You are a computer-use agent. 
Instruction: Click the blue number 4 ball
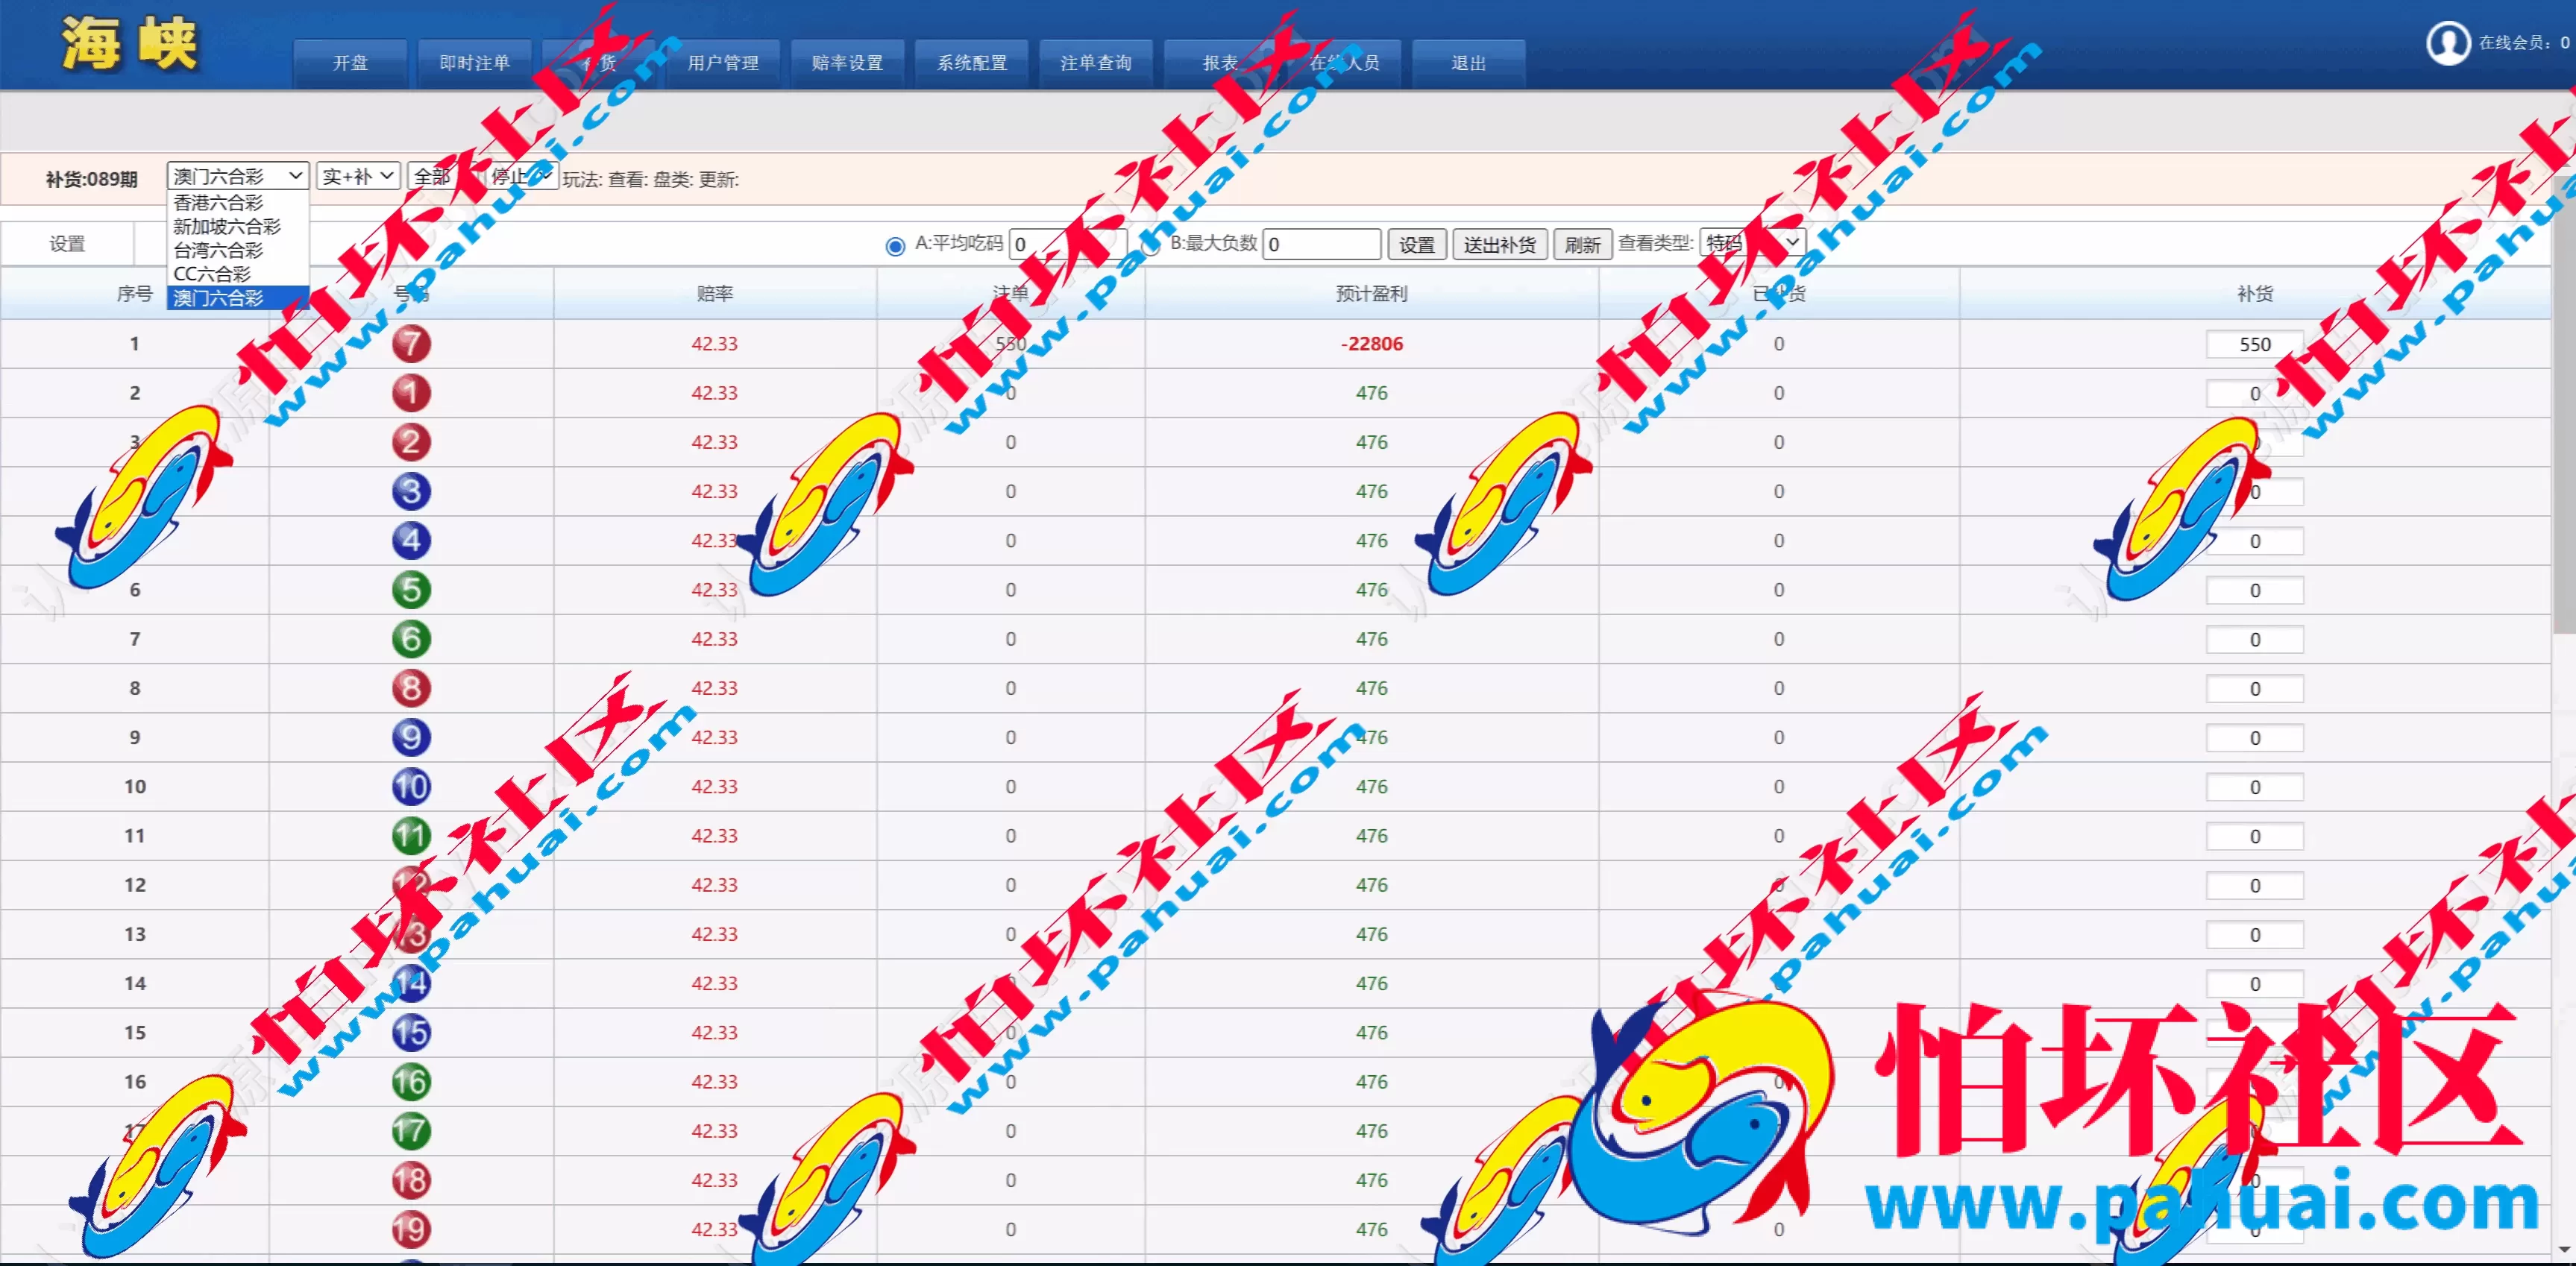pyautogui.click(x=411, y=540)
